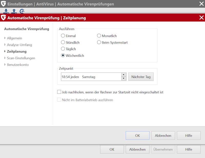This screenshot has height=158, width=205.
Task: Expand the Benutzerkonto tree arrow
Action: tap(5, 65)
